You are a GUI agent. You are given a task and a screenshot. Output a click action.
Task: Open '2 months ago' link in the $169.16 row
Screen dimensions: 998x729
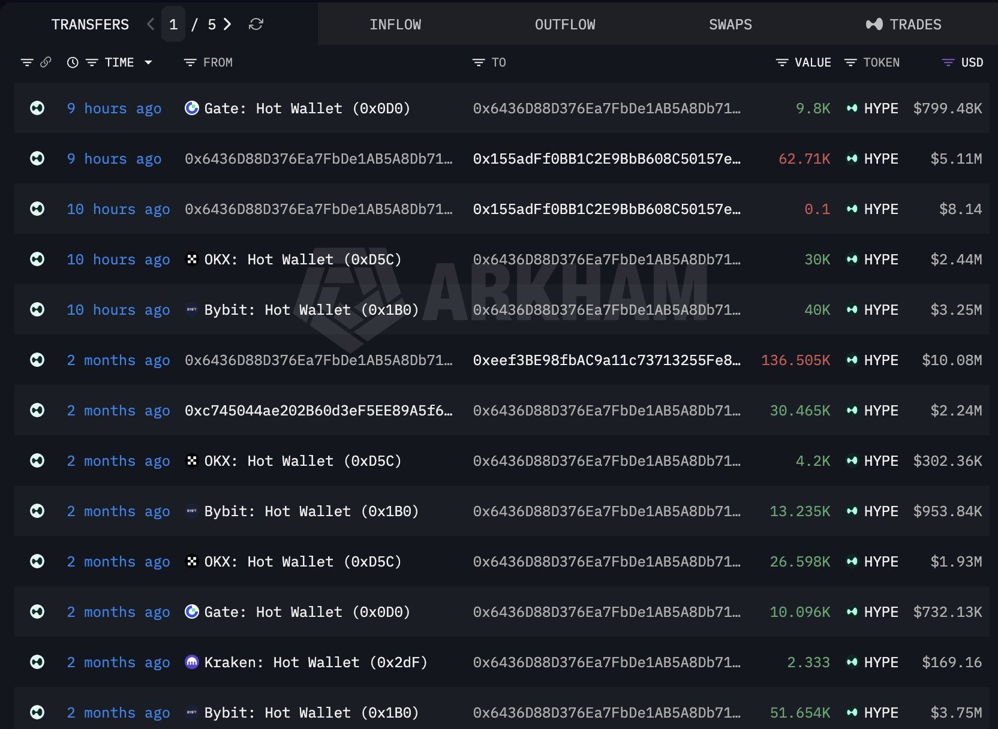click(x=118, y=662)
